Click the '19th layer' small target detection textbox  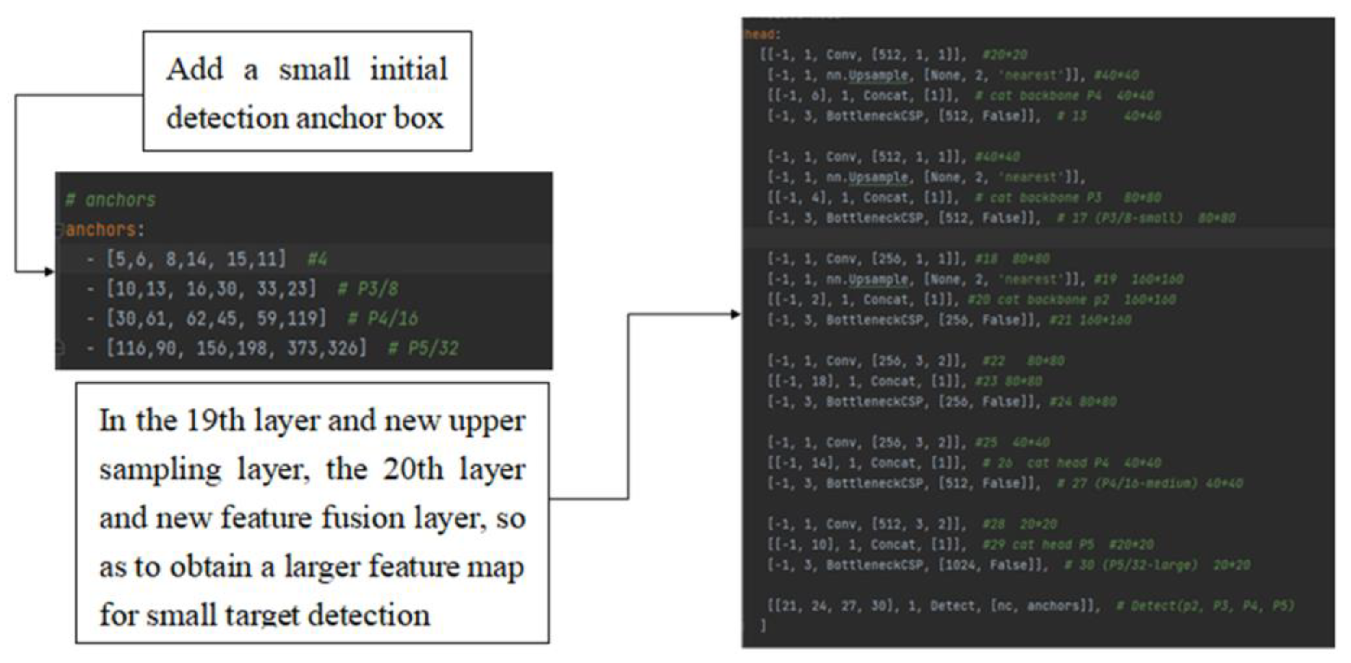pyautogui.click(x=312, y=513)
